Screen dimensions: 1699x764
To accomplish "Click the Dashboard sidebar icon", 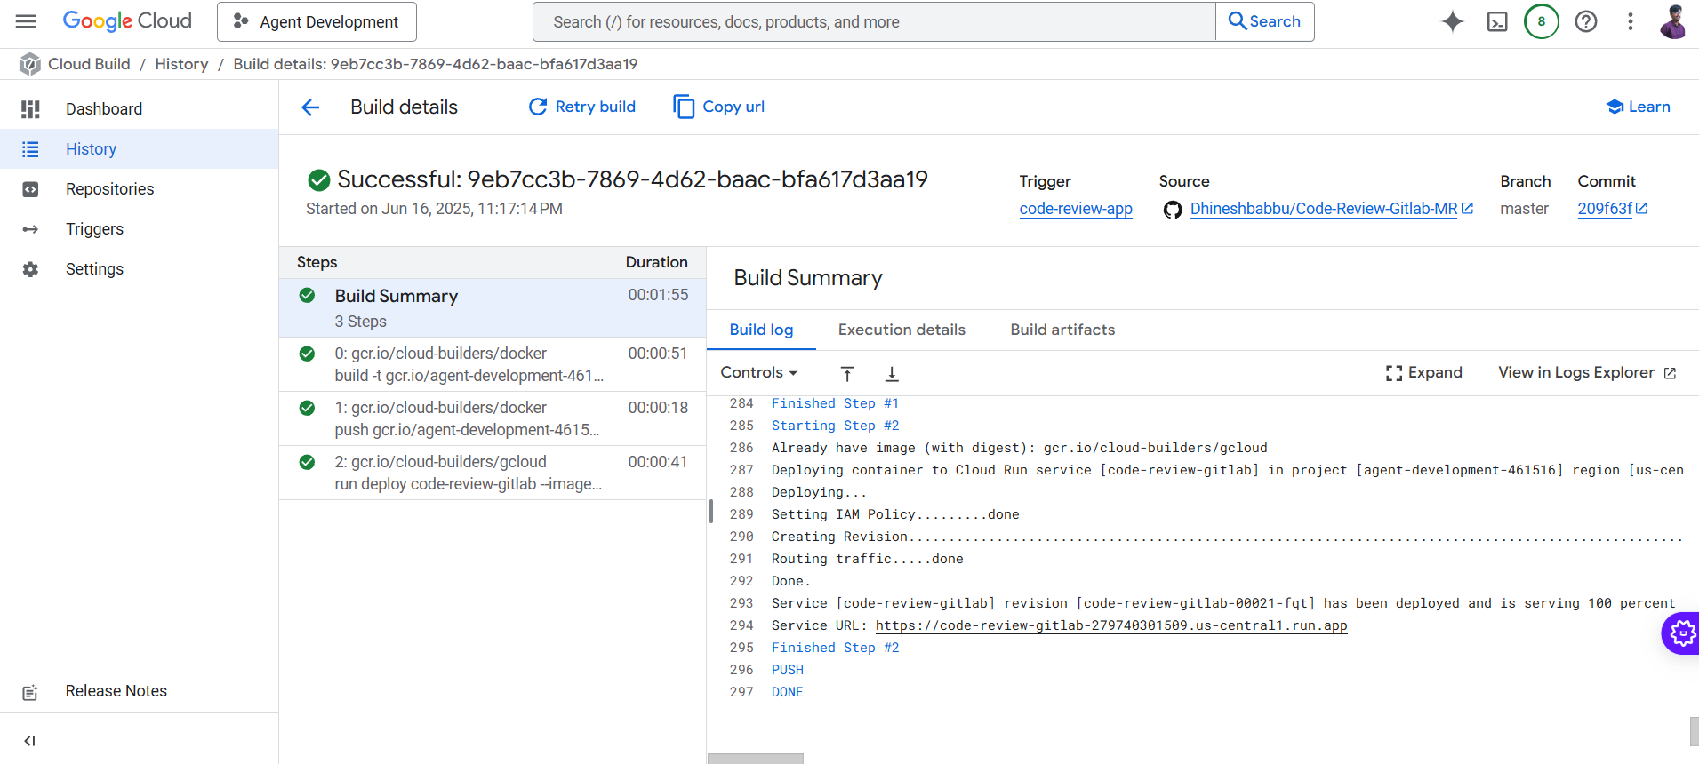I will click(30, 109).
